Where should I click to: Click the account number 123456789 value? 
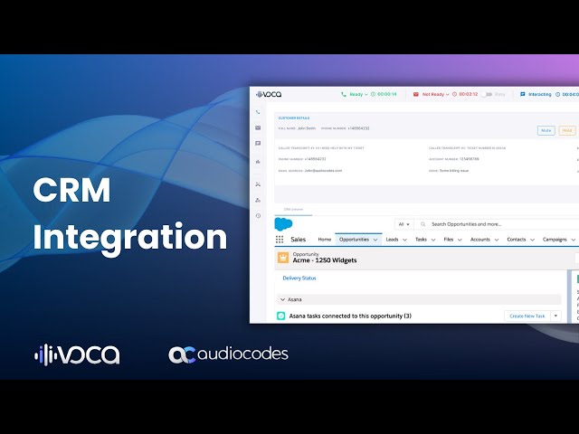click(470, 159)
